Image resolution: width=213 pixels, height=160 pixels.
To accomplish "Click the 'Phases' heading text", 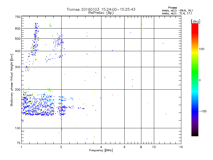I will pos(172,8).
